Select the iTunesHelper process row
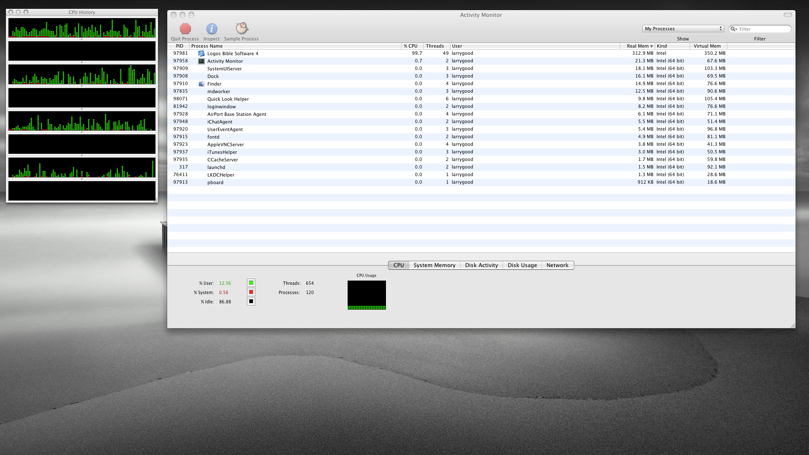Screen dimensions: 809x455 point(481,152)
